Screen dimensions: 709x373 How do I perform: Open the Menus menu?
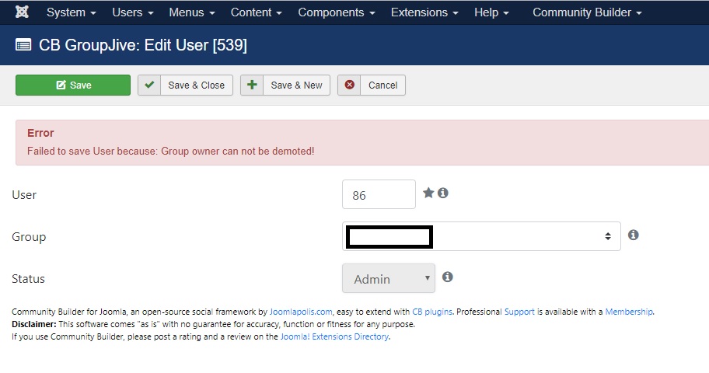[x=192, y=12]
